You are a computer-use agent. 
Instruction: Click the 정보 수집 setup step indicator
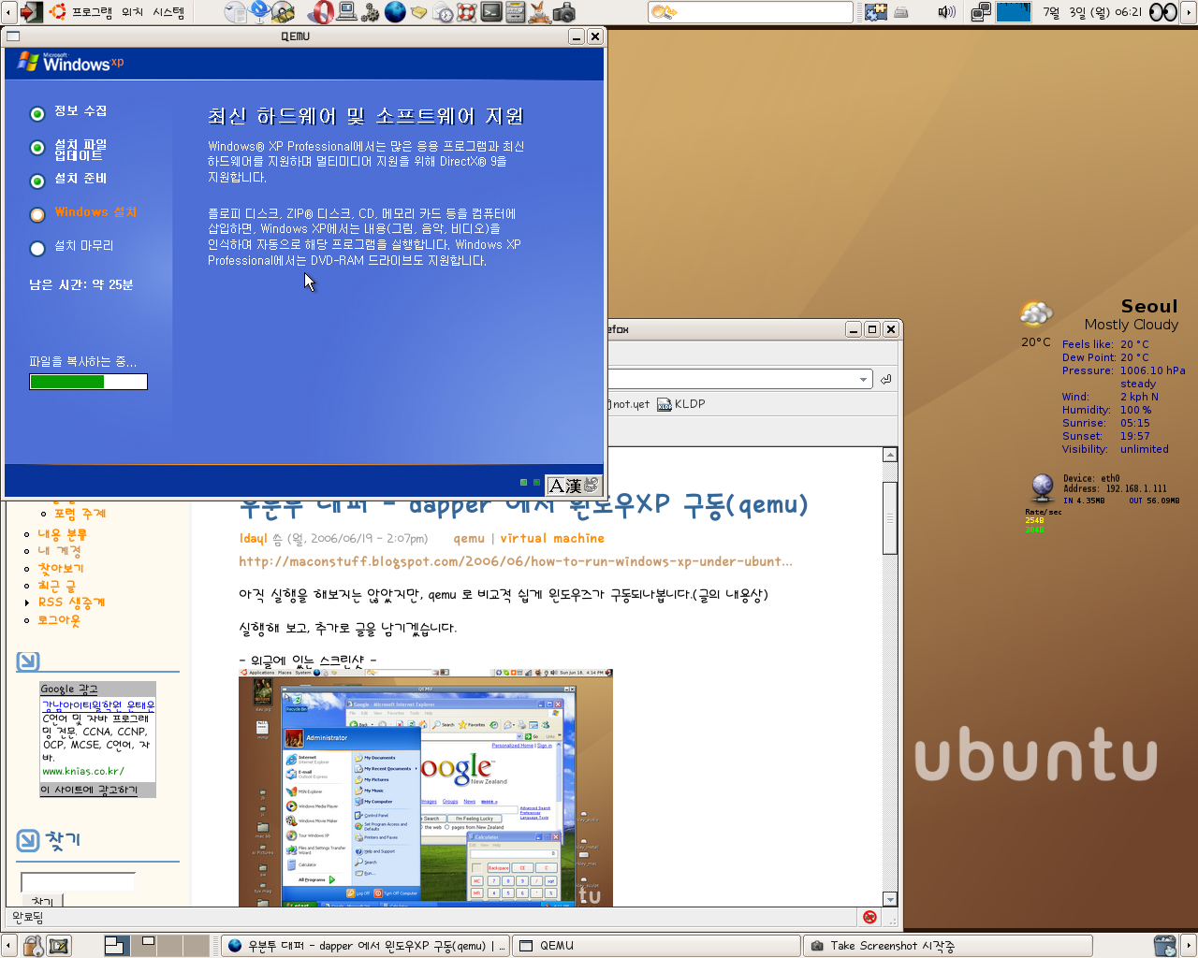click(37, 114)
